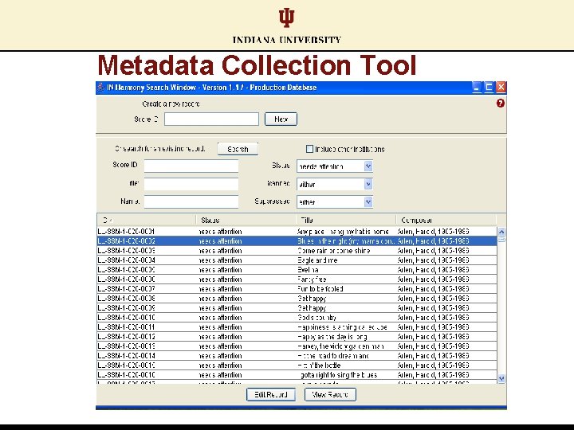Select the row Fancy free
The image size is (574, 430).
(x=297, y=279)
